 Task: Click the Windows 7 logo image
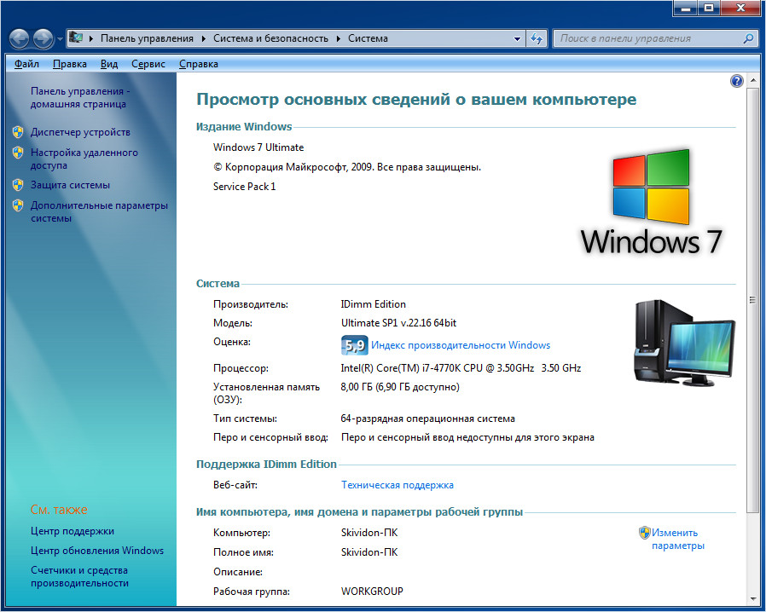(x=651, y=203)
